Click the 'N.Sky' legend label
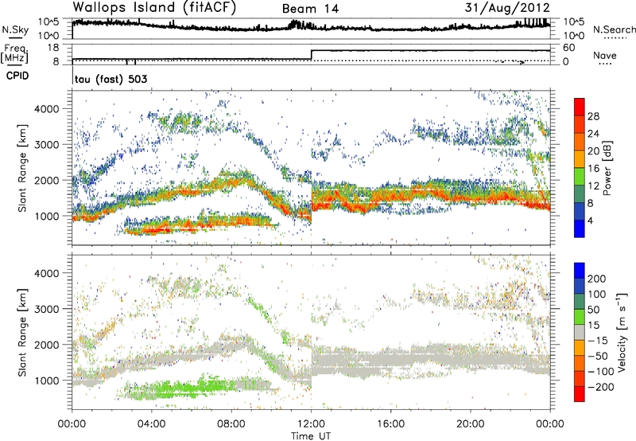The width and height of the screenshot is (636, 441). pyautogui.click(x=15, y=29)
